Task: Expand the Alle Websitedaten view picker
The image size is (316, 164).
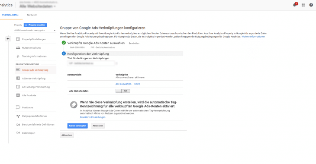Action: [x=38, y=6]
